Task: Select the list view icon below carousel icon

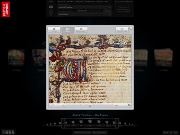Action: 51,12
